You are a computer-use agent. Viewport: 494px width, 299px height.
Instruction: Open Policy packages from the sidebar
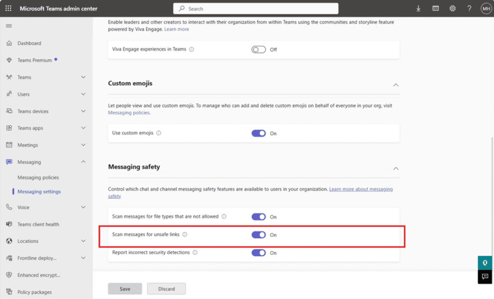[x=36, y=292]
